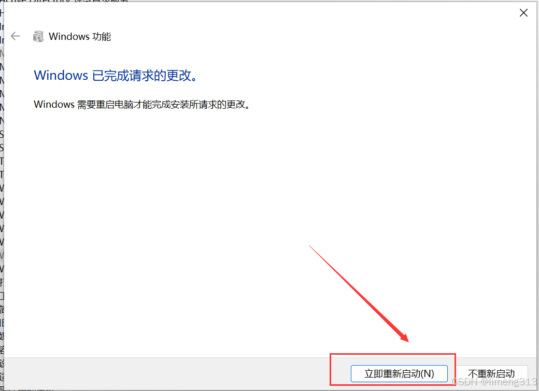The image size is (539, 391).
Task: Click text Windows 需要重启电脑才能完成安装所请求的更改。
Action: click(x=142, y=105)
